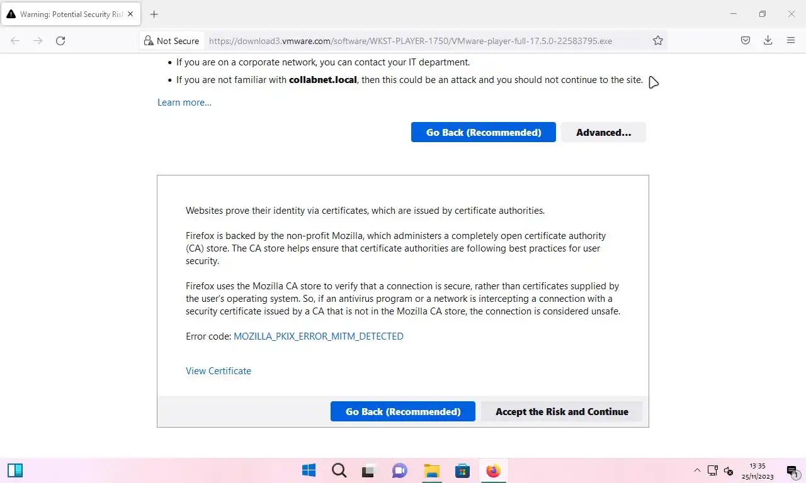Open the Widgets panel icon
The height and width of the screenshot is (483, 806).
(15, 470)
